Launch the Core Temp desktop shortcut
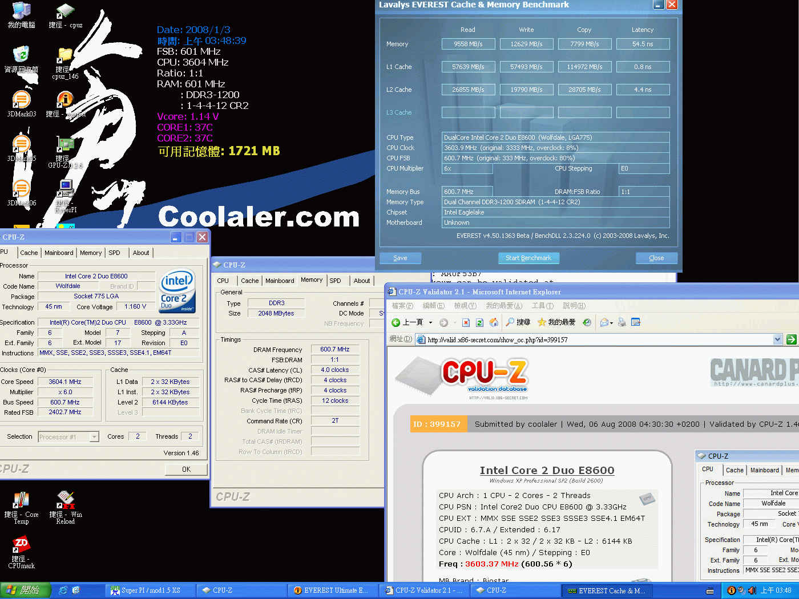This screenshot has width=799, height=599. [21, 508]
